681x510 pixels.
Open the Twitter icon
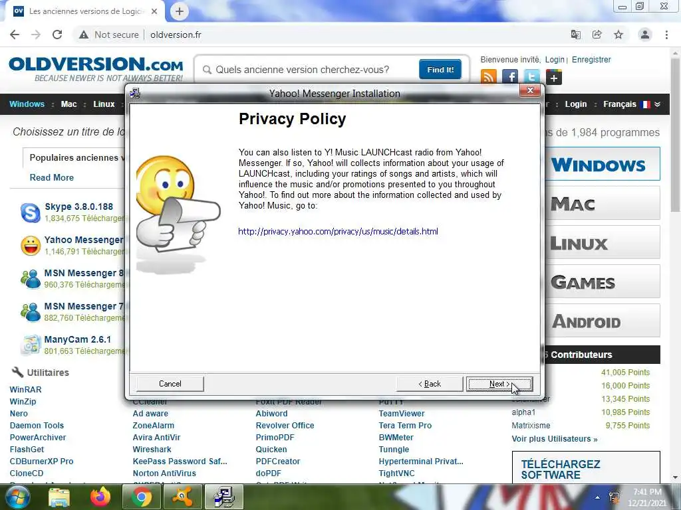[x=531, y=77]
